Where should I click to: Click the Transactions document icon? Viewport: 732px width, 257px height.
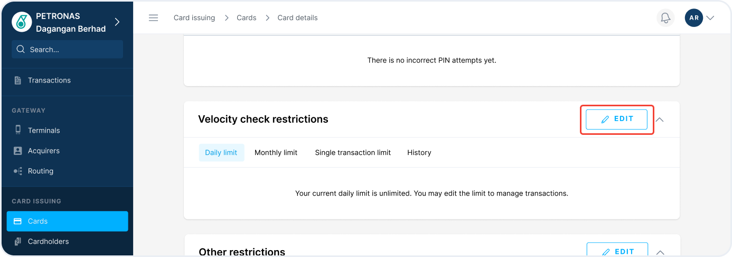coord(18,80)
